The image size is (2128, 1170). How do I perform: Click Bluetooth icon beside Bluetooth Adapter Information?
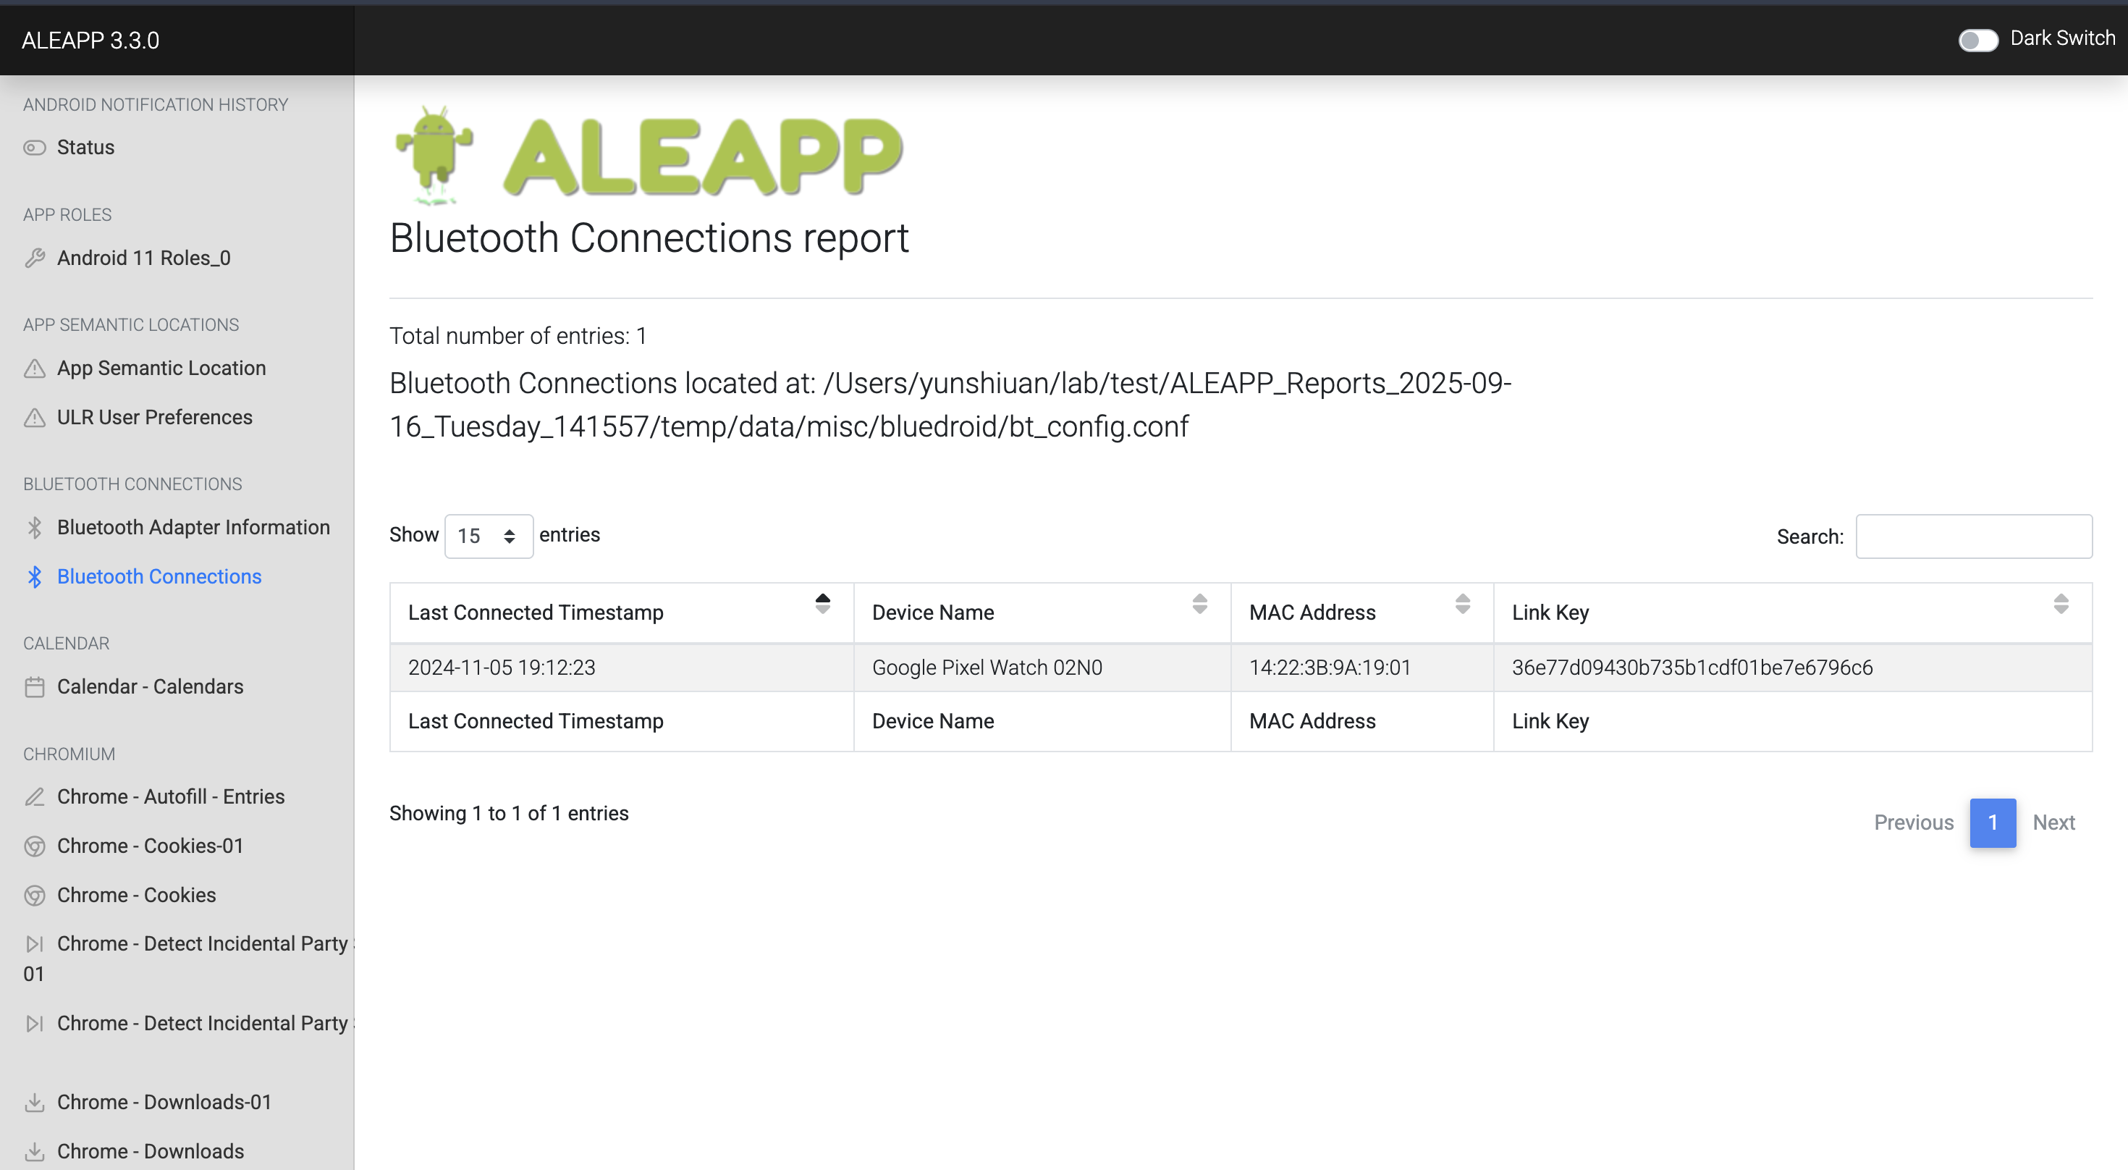(35, 527)
